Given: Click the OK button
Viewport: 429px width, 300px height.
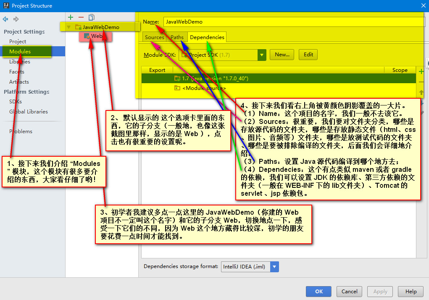Looking at the screenshot, I should 318,292.
